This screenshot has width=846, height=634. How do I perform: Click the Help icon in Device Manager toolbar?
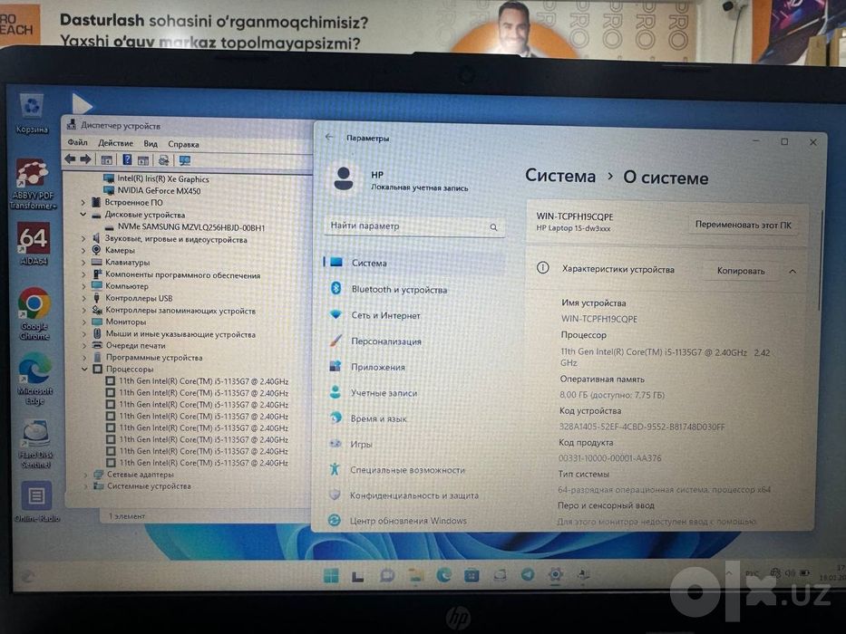127,159
